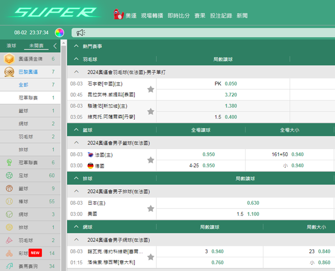The height and width of the screenshot is (271, 335).
Task: Open the 賽果 menu
Action: [x=200, y=16]
